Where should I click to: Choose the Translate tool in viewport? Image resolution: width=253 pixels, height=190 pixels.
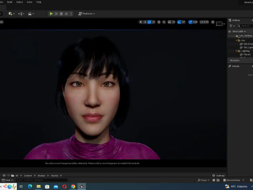coord(145,22)
